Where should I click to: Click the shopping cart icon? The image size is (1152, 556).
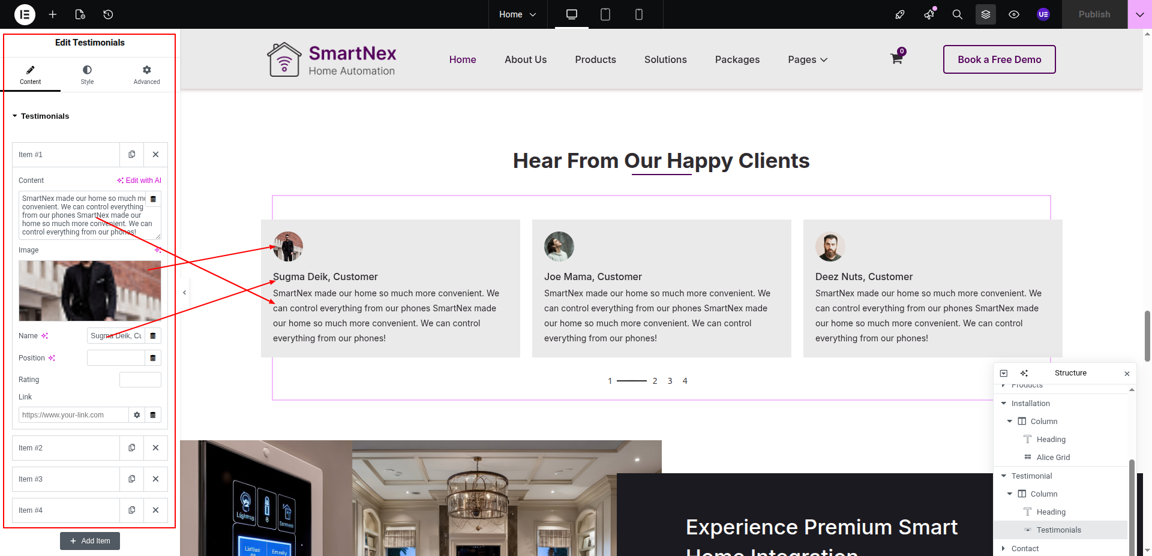896,59
